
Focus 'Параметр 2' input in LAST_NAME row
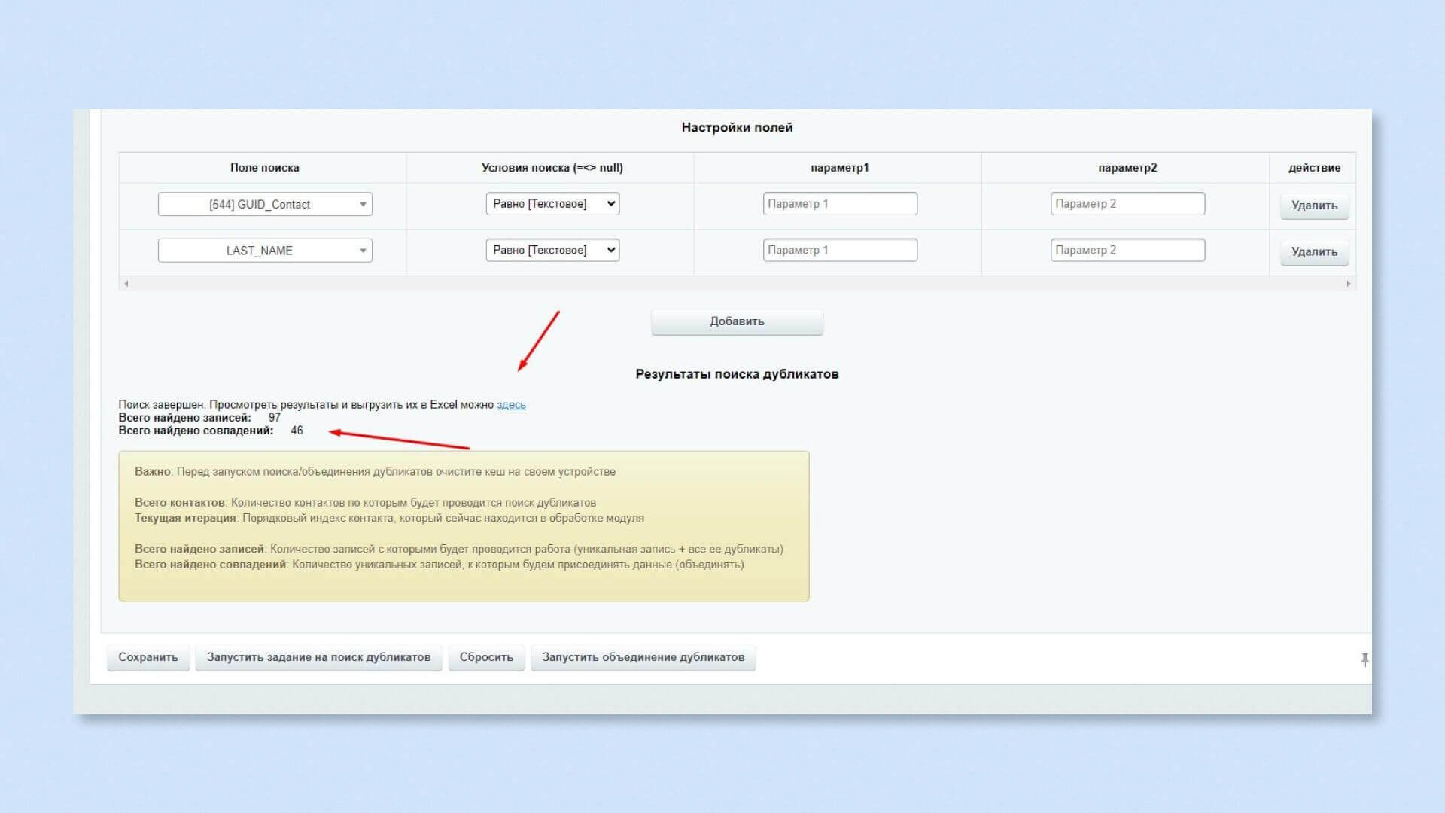coord(1127,251)
